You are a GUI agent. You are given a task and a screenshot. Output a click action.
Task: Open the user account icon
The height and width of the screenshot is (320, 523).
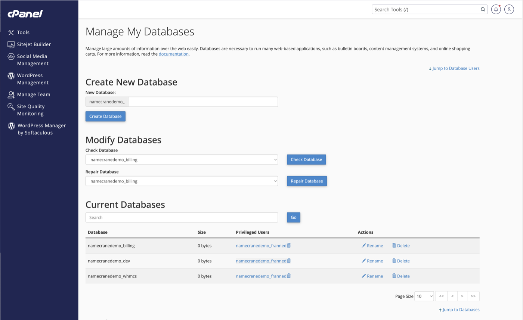click(x=509, y=9)
